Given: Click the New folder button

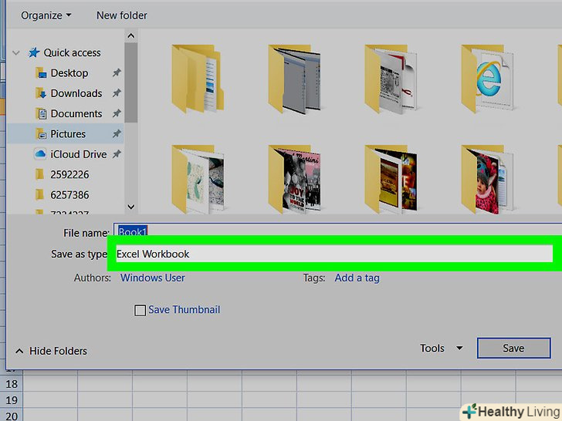Looking at the screenshot, I should click(x=121, y=15).
